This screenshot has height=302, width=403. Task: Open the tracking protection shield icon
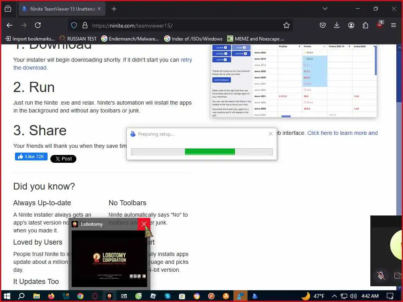click(x=74, y=25)
